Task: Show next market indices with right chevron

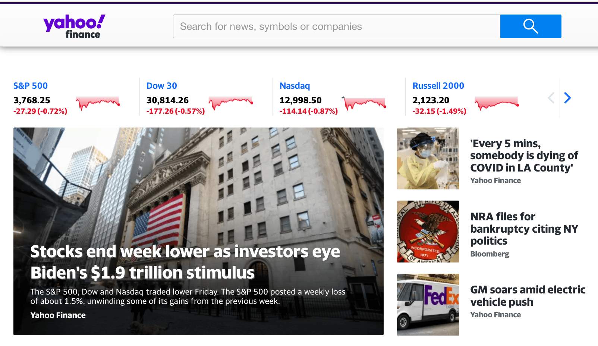Action: [567, 98]
